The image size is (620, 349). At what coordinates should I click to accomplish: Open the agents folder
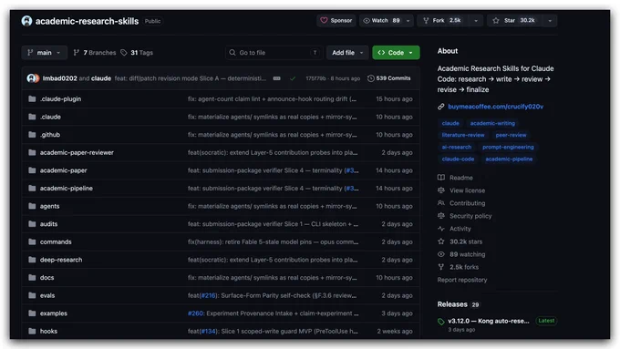[49, 206]
